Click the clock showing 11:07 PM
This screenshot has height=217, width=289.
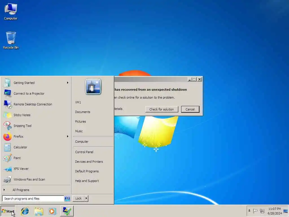point(275,209)
